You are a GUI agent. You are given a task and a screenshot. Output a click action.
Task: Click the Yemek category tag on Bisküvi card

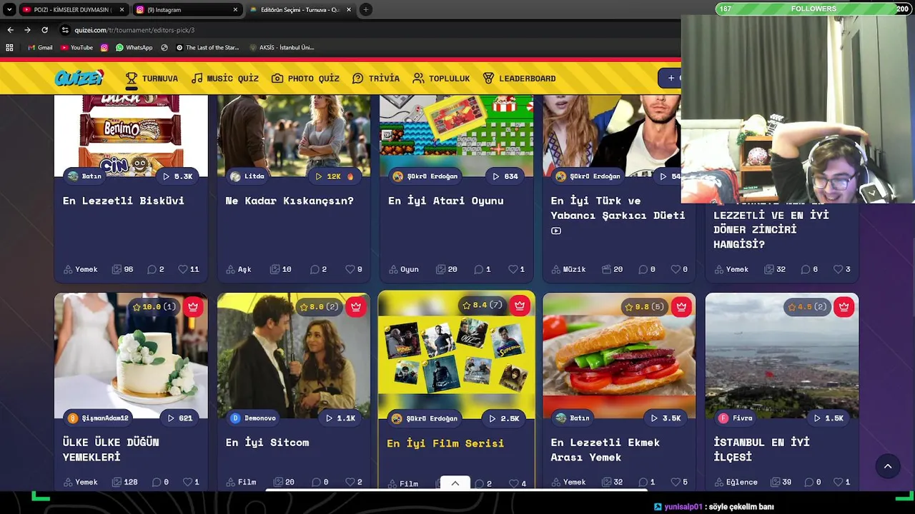point(80,269)
